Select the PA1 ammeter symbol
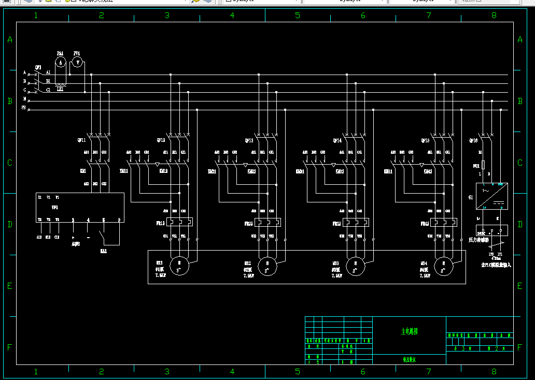 (61, 62)
